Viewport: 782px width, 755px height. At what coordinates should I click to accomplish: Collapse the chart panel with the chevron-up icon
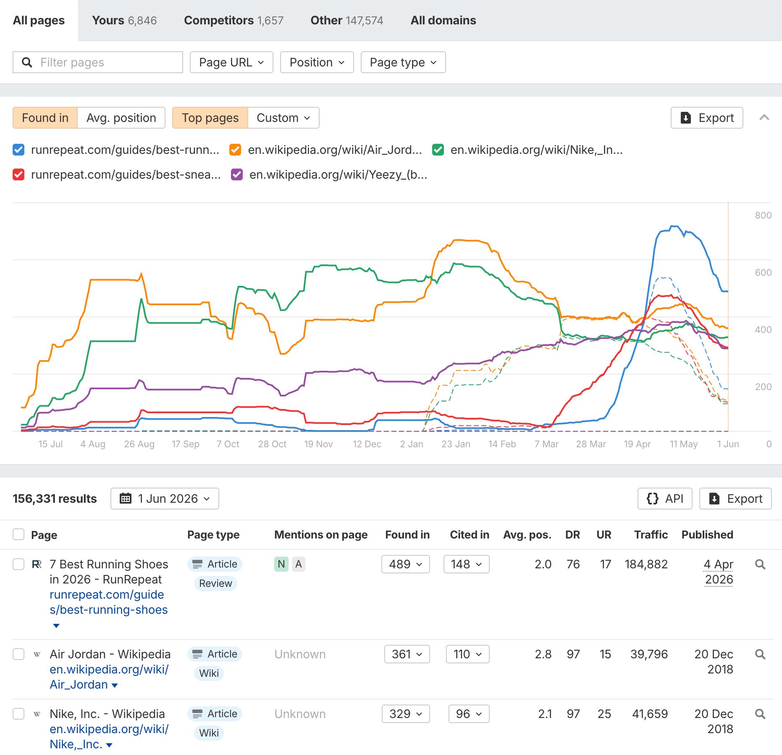coord(764,118)
